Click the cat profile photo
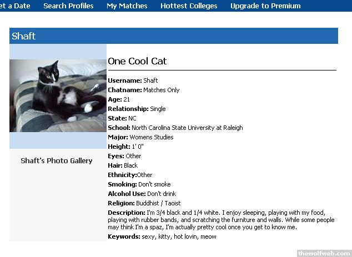Viewport: 352px width, 257px height. pyautogui.click(x=58, y=95)
